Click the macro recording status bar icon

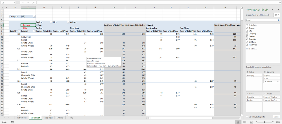[x=12, y=122]
